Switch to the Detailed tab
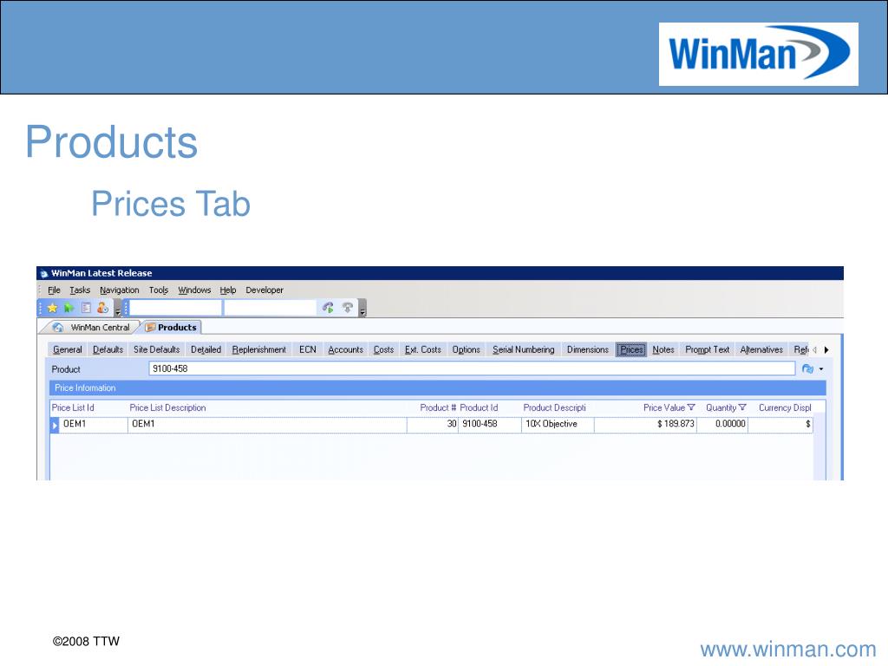This screenshot has width=888, height=666. pos(206,350)
